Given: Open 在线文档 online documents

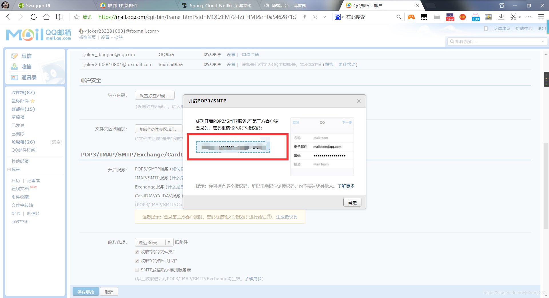Looking at the screenshot, I should pyautogui.click(x=20, y=188).
